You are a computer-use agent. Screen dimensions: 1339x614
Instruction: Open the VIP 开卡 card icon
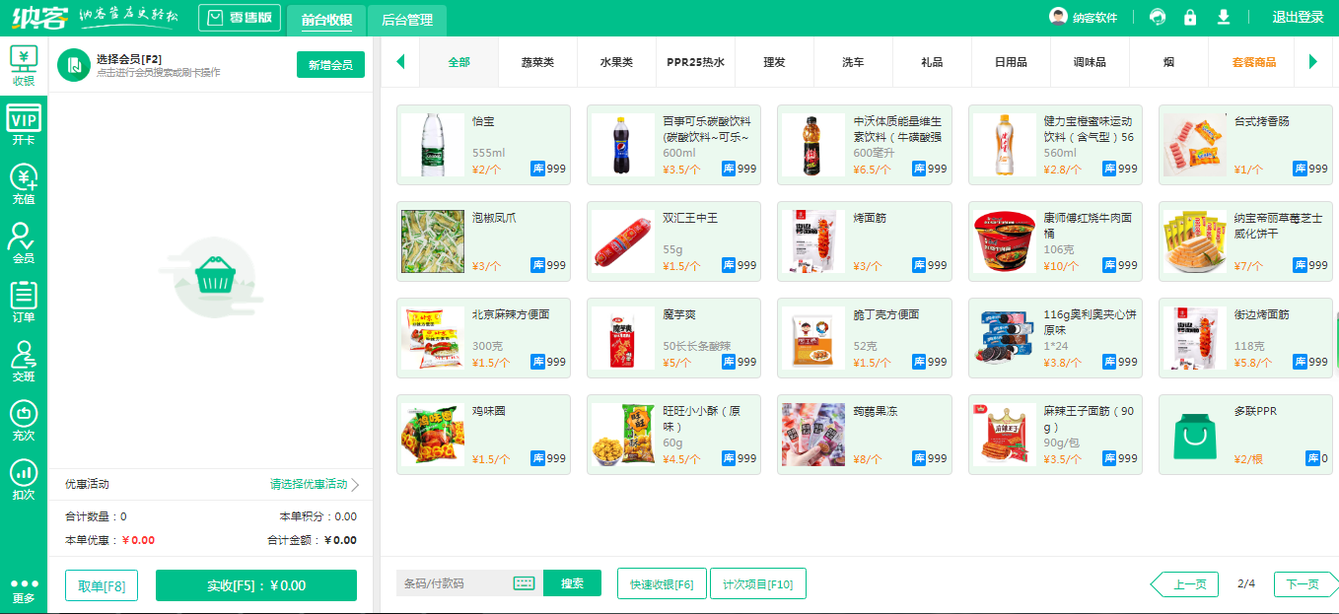click(24, 125)
